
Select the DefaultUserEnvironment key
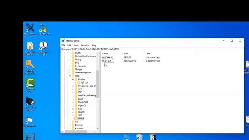coord(86,56)
